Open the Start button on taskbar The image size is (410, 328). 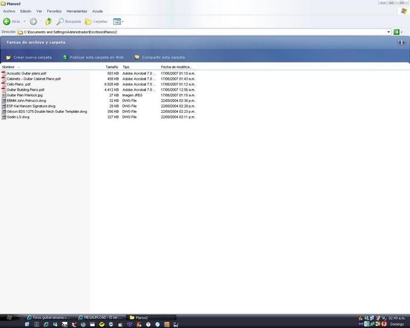[10, 317]
